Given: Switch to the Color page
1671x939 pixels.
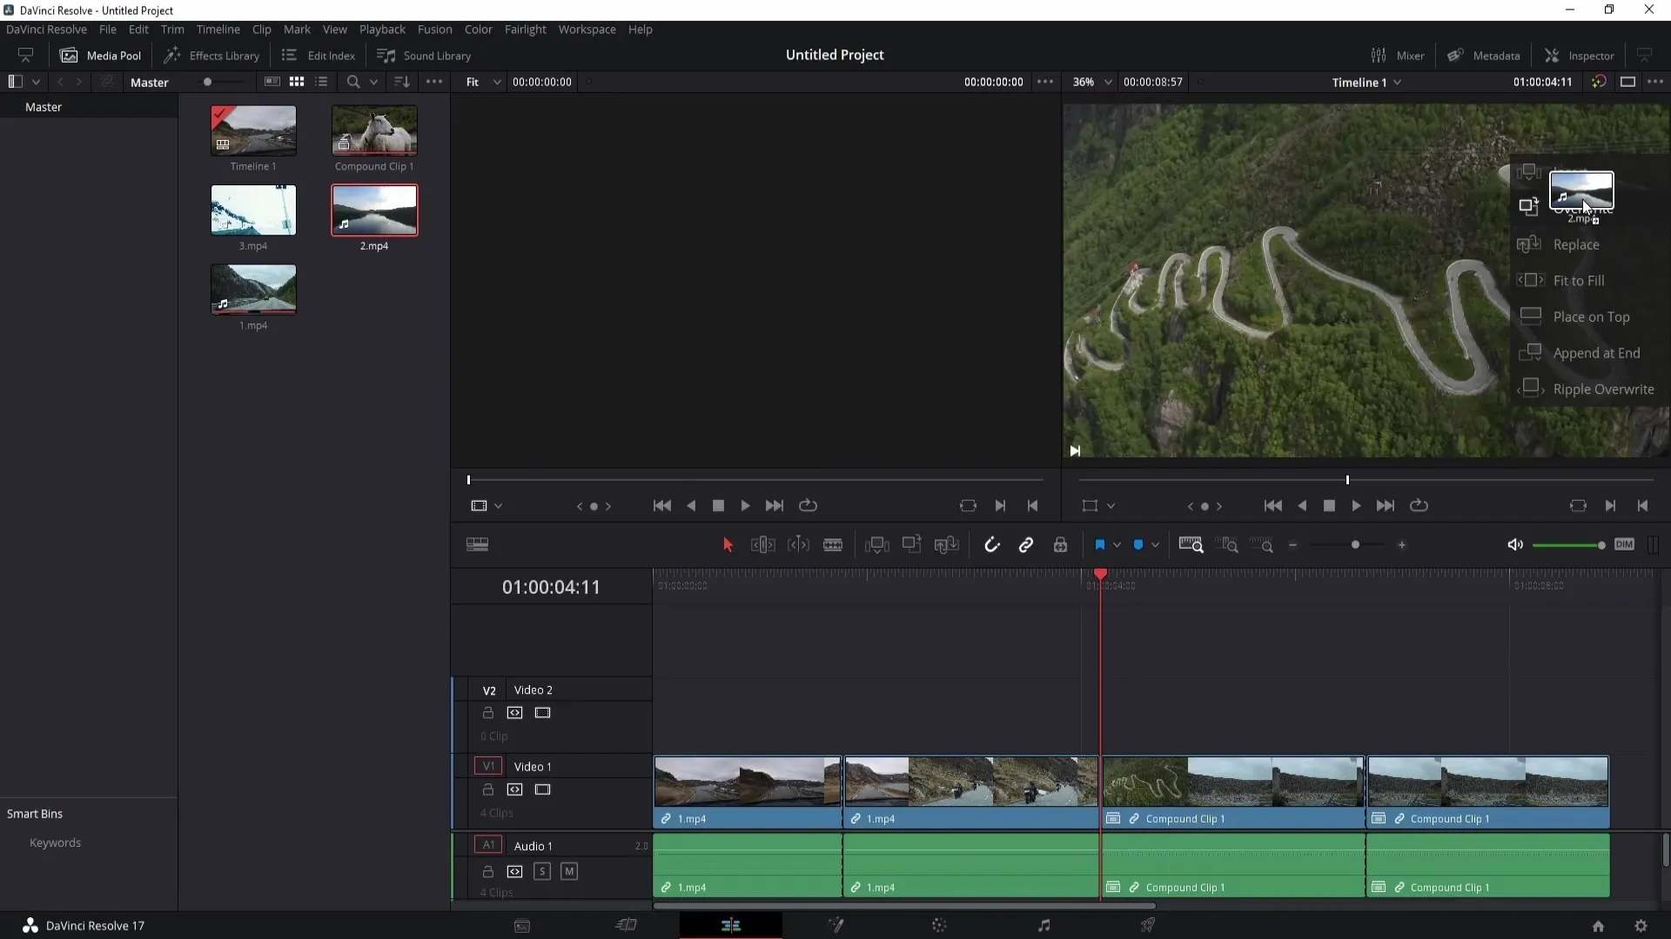Looking at the screenshot, I should (939, 925).
